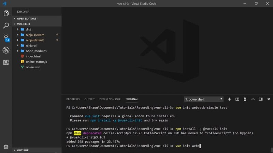Minimize the Visual Studio Code window

(x=245, y=3)
